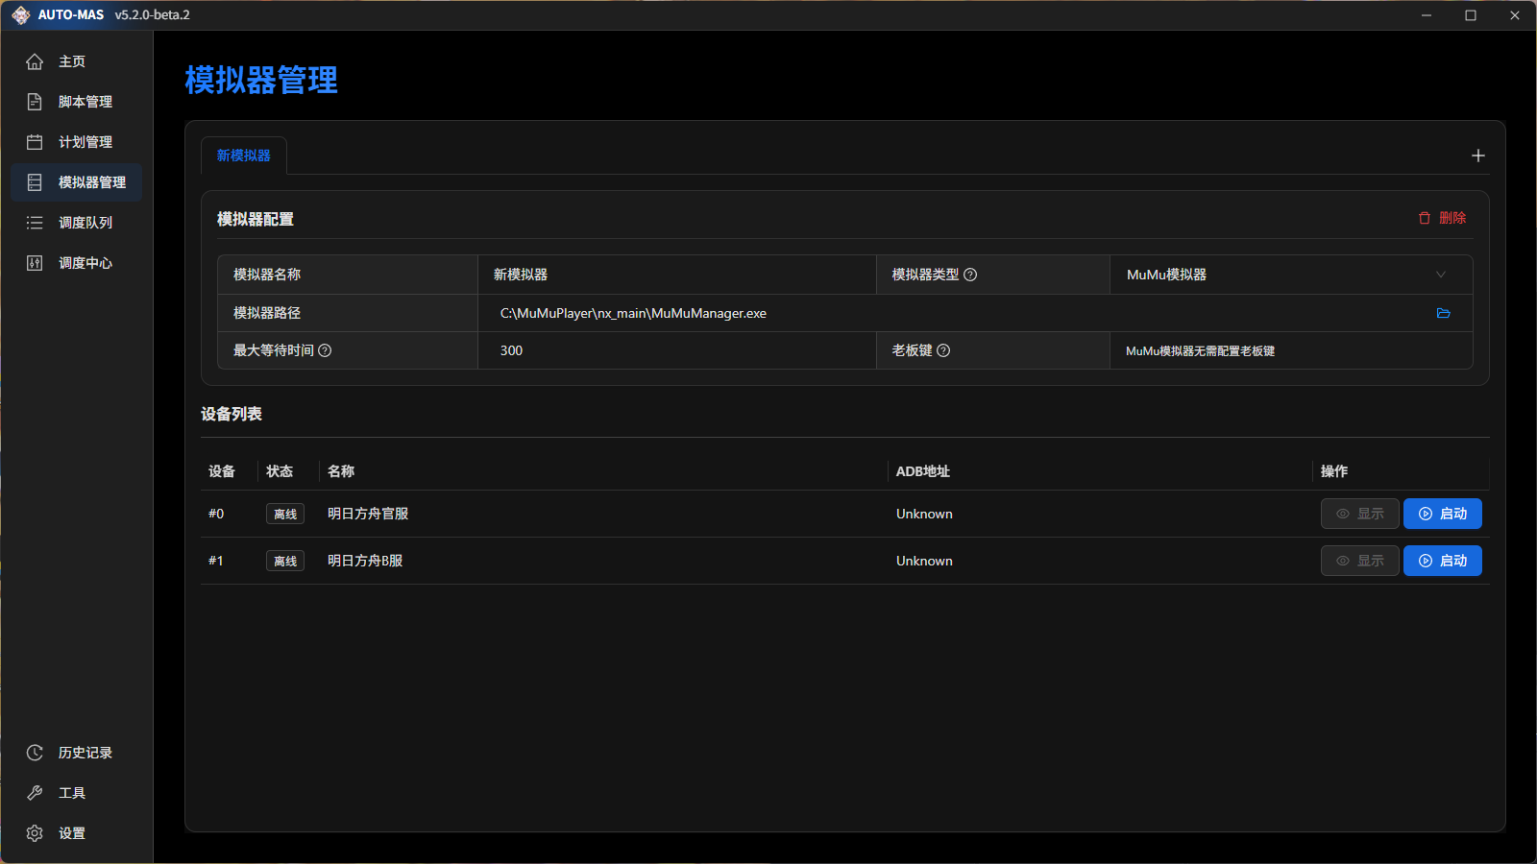Browse for emulator path using folder icon
The image size is (1537, 864).
pos(1443,313)
